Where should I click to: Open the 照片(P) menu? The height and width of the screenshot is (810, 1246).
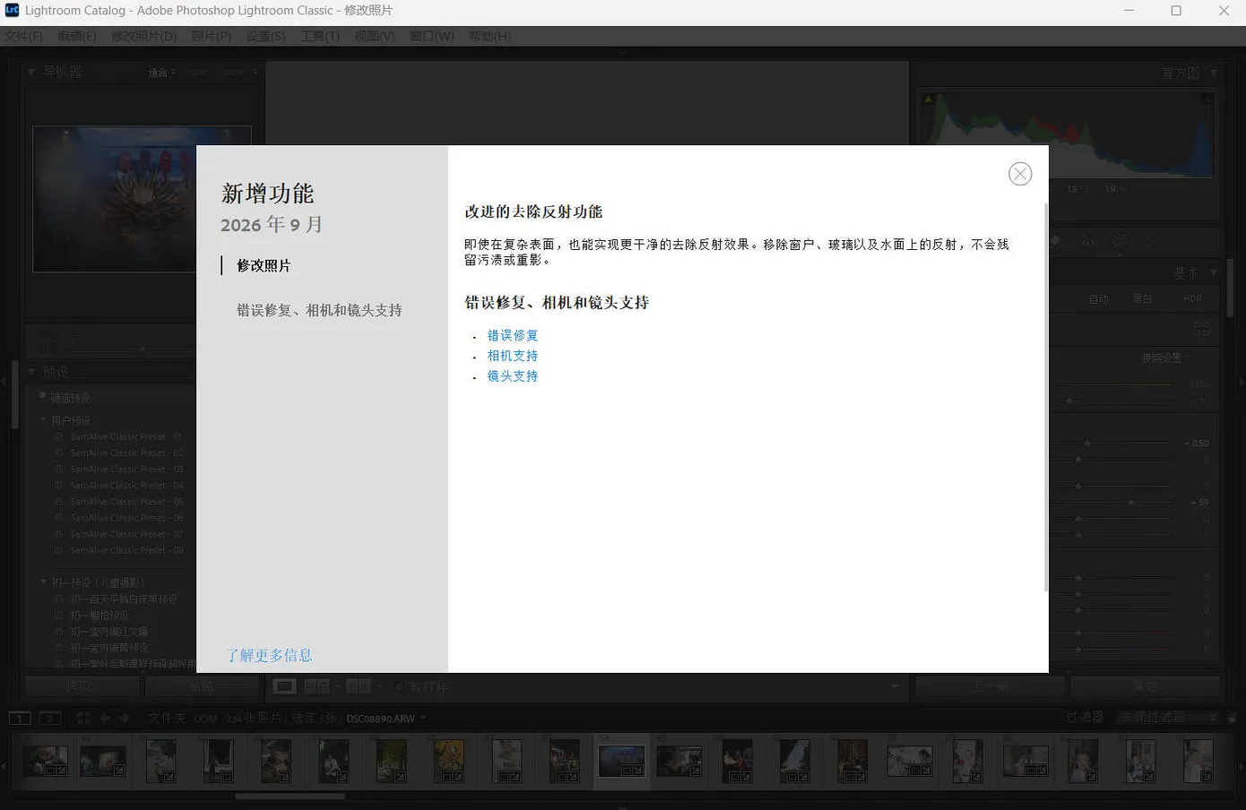pyautogui.click(x=212, y=36)
